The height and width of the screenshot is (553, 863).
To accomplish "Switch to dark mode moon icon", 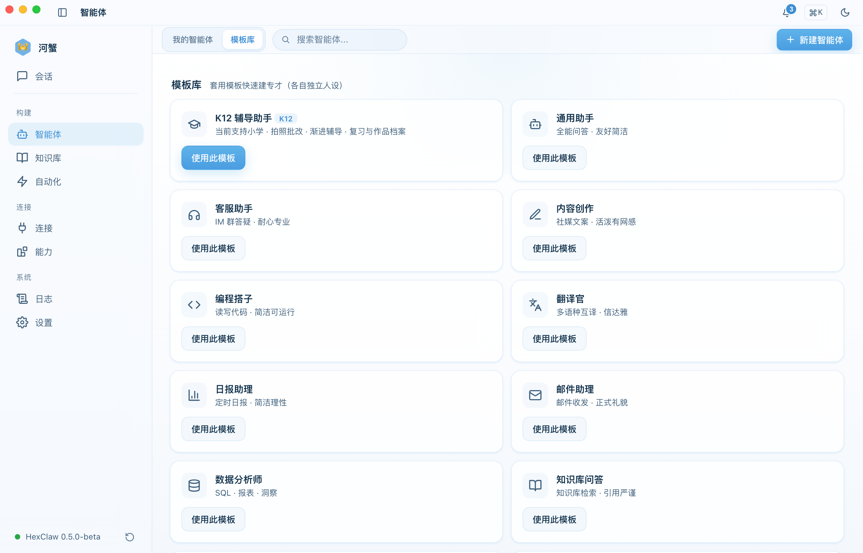I will (x=845, y=12).
